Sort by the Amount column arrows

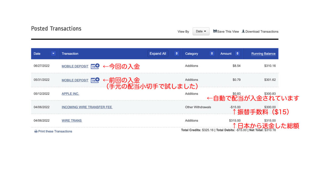click(237, 53)
